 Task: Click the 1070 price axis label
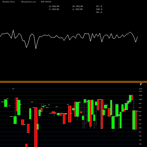tap(141, 89)
